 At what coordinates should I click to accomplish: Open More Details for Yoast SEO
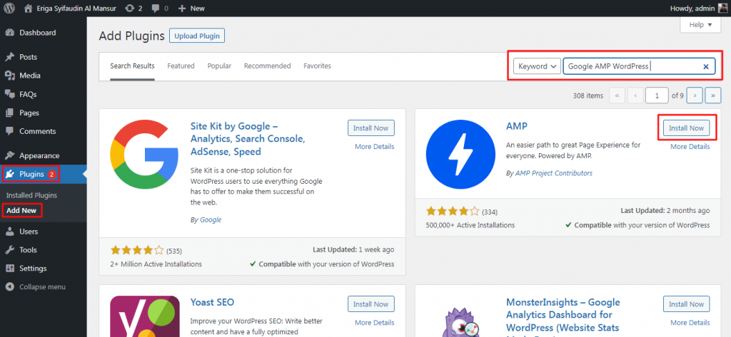[x=374, y=323]
